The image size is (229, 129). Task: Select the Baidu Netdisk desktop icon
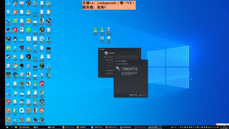(x=28, y=40)
